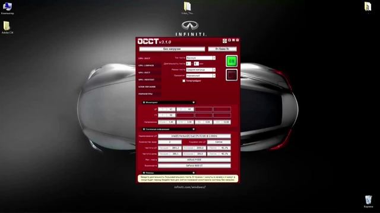Select the Video_Thu desktop folder
Viewport: 380px width, 213px height.
pos(188,8)
